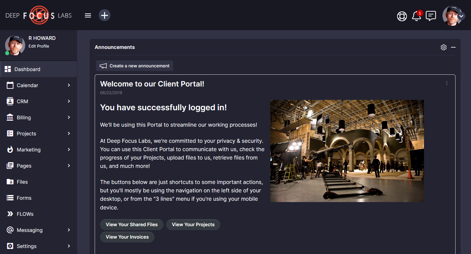This screenshot has width=471, height=254.
Task: Click the Projects checklist icon
Action: [10, 133]
